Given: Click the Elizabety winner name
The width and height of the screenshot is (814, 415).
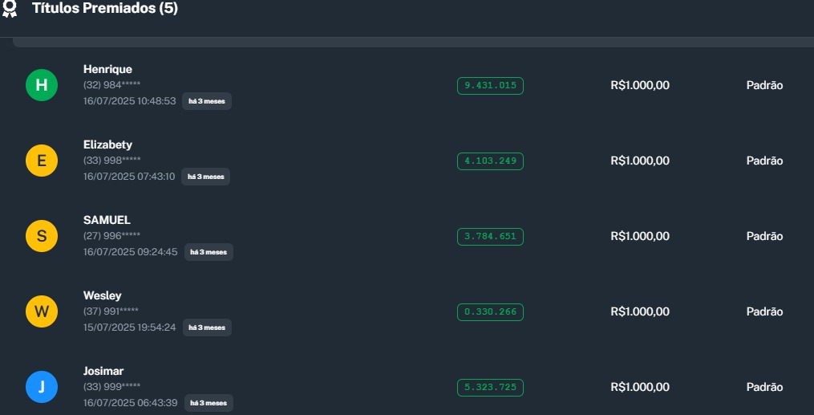Looking at the screenshot, I should click(107, 144).
